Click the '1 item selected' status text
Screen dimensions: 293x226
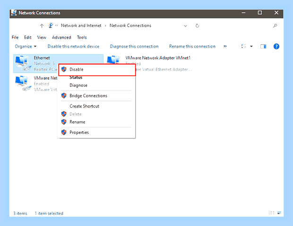pos(49,213)
